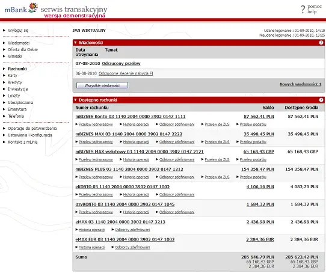Click help icon in Wiadomości header
Viewport: 326px width, 273px height.
pos(321,43)
